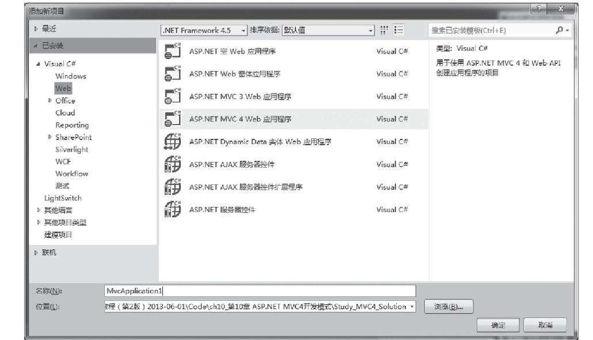Click the 取消 button
The height and width of the screenshot is (340, 593).
(545, 325)
